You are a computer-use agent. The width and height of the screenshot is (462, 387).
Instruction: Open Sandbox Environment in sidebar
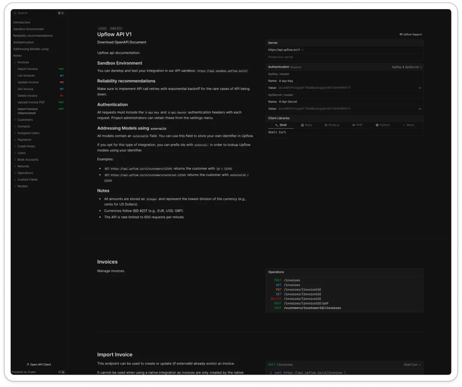(x=28, y=29)
